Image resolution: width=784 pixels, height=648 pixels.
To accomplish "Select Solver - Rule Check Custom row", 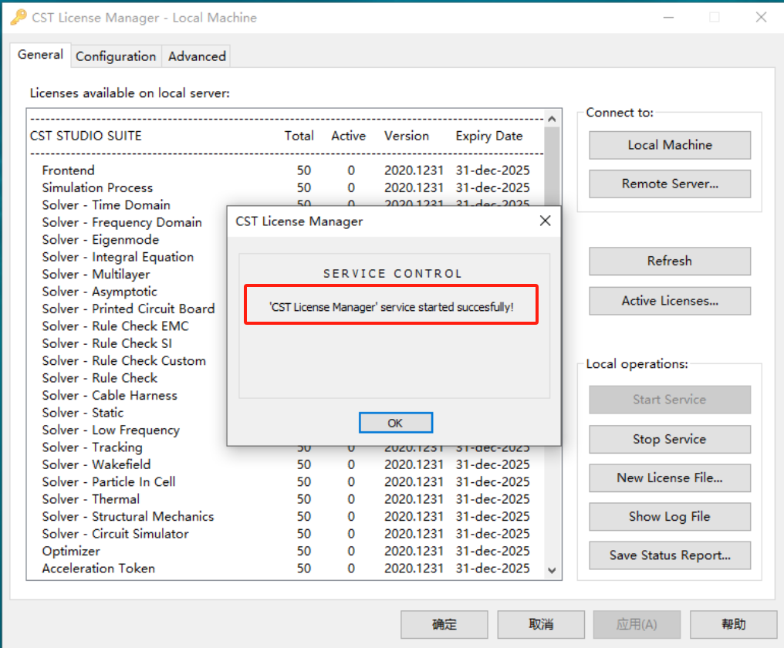I will point(124,361).
